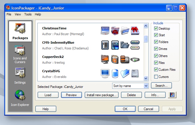
Task: Click Install new package button
Action: pyautogui.click(x=102, y=95)
